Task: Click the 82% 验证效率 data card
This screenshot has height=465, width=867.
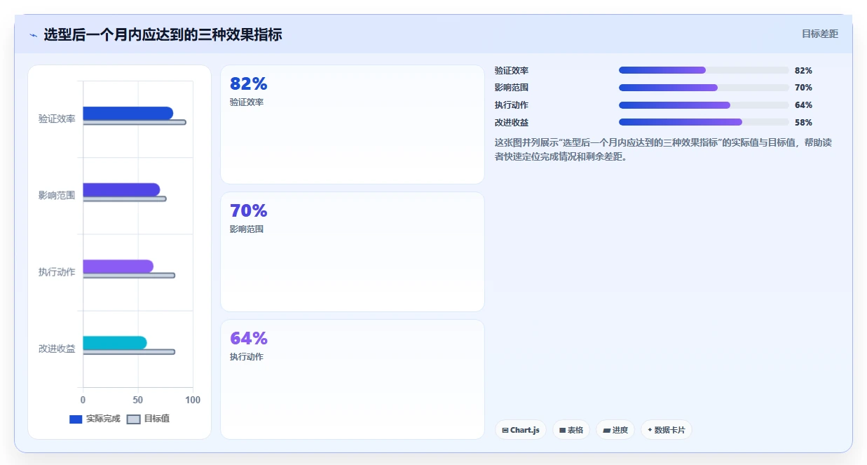Action: (353, 125)
